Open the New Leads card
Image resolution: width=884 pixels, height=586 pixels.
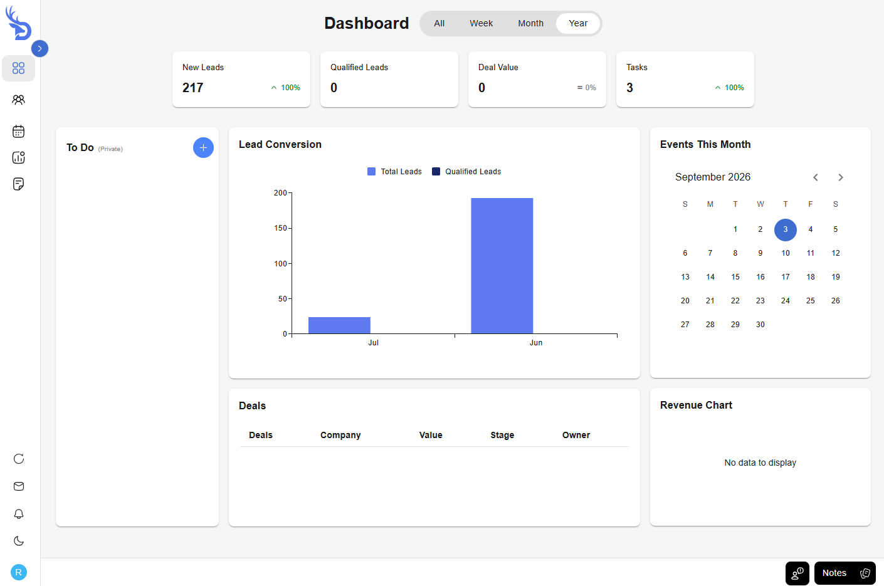pyautogui.click(x=241, y=79)
